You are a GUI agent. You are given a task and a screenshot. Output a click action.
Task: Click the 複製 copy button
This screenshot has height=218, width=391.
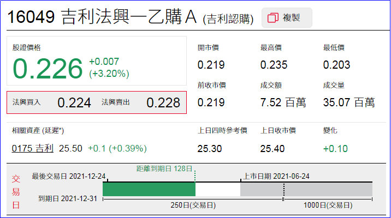pyautogui.click(x=287, y=17)
